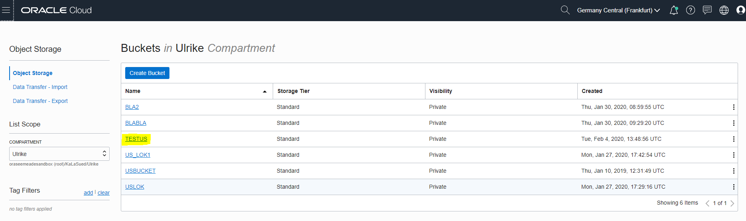
Task: Open actions menu for TESTUS bucket
Action: pos(734,139)
